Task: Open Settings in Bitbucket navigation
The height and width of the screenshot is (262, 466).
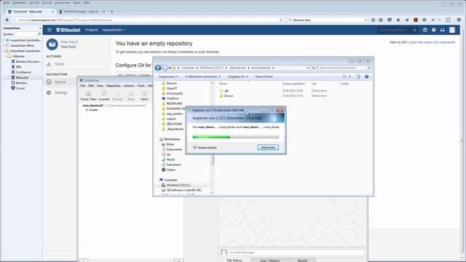Action: (x=61, y=92)
